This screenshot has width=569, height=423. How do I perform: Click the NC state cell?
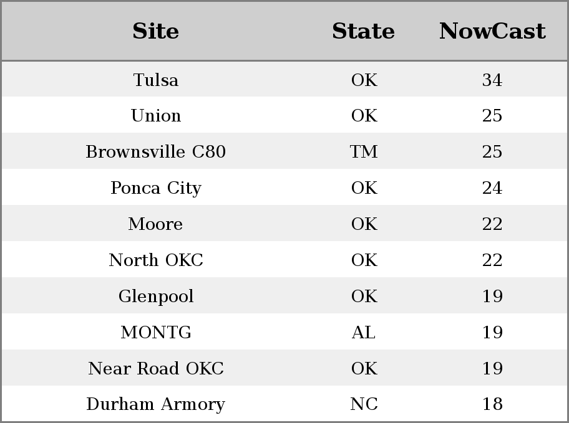(364, 404)
